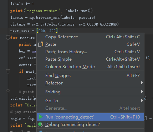This screenshot has width=153, height=132.
Task: Collapse the 'for measure' loop fold marker
Action: (8, 38)
